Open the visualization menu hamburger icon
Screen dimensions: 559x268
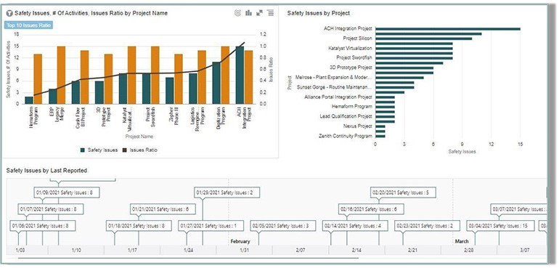click(x=271, y=13)
